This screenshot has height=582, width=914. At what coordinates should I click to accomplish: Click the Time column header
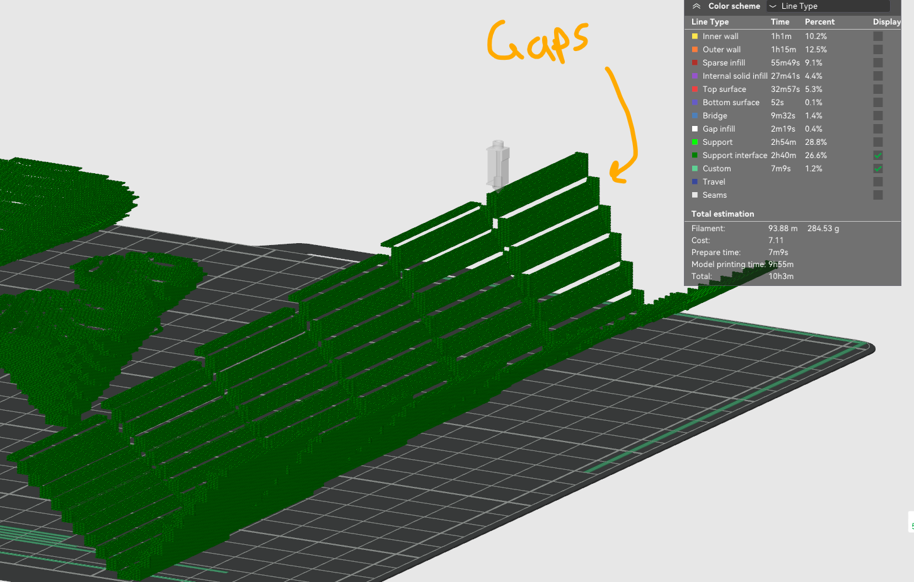click(x=780, y=22)
